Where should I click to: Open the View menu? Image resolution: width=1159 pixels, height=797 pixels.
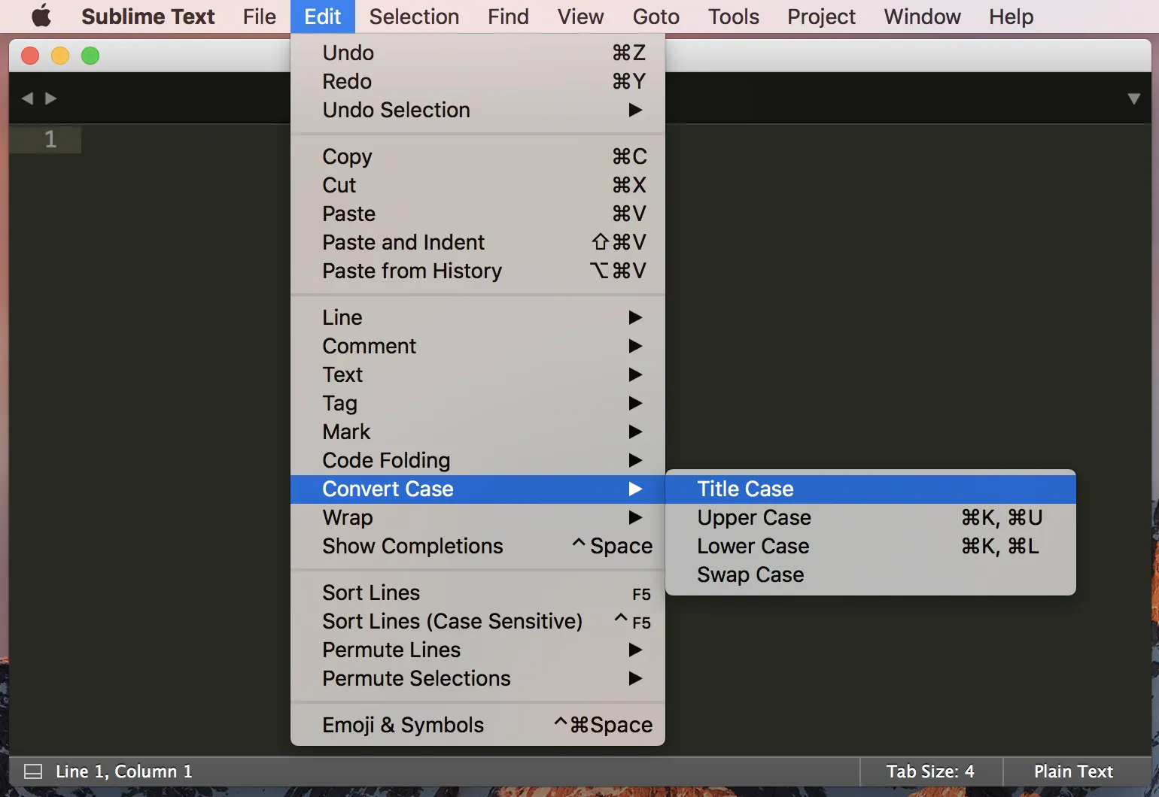click(580, 17)
